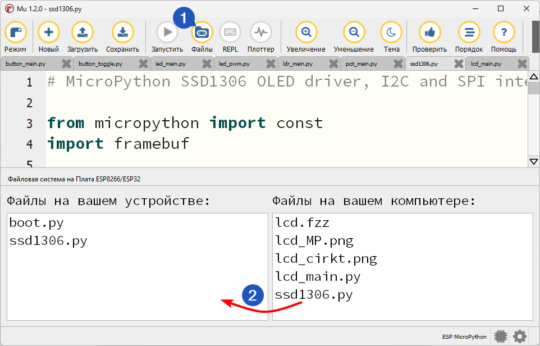540x346 pixels.
Task: Click the ESP MicroPython mode label
Action: point(464,336)
